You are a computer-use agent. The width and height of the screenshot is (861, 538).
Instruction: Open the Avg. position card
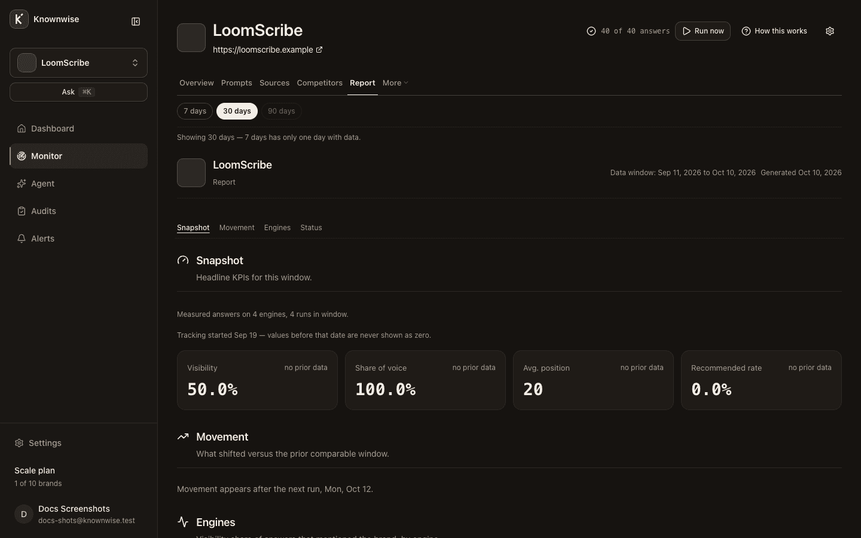coord(593,380)
